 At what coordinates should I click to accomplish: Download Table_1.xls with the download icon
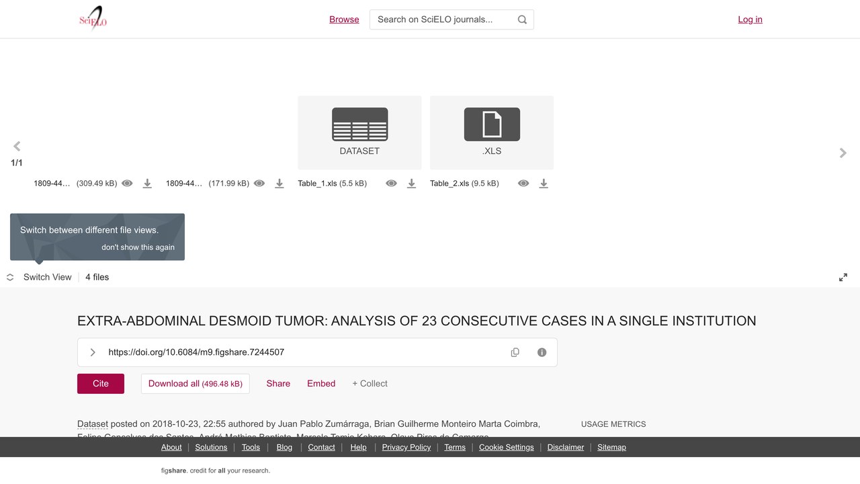[412, 184]
